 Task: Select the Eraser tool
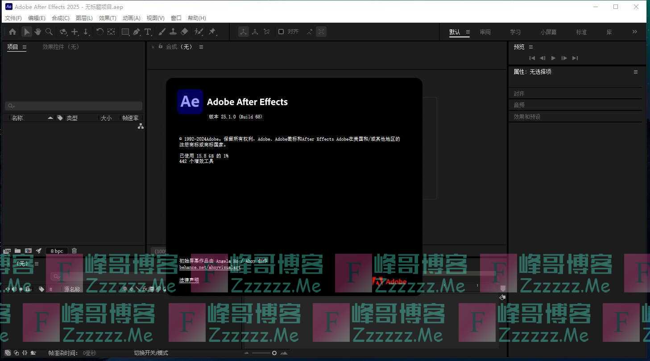[185, 32]
